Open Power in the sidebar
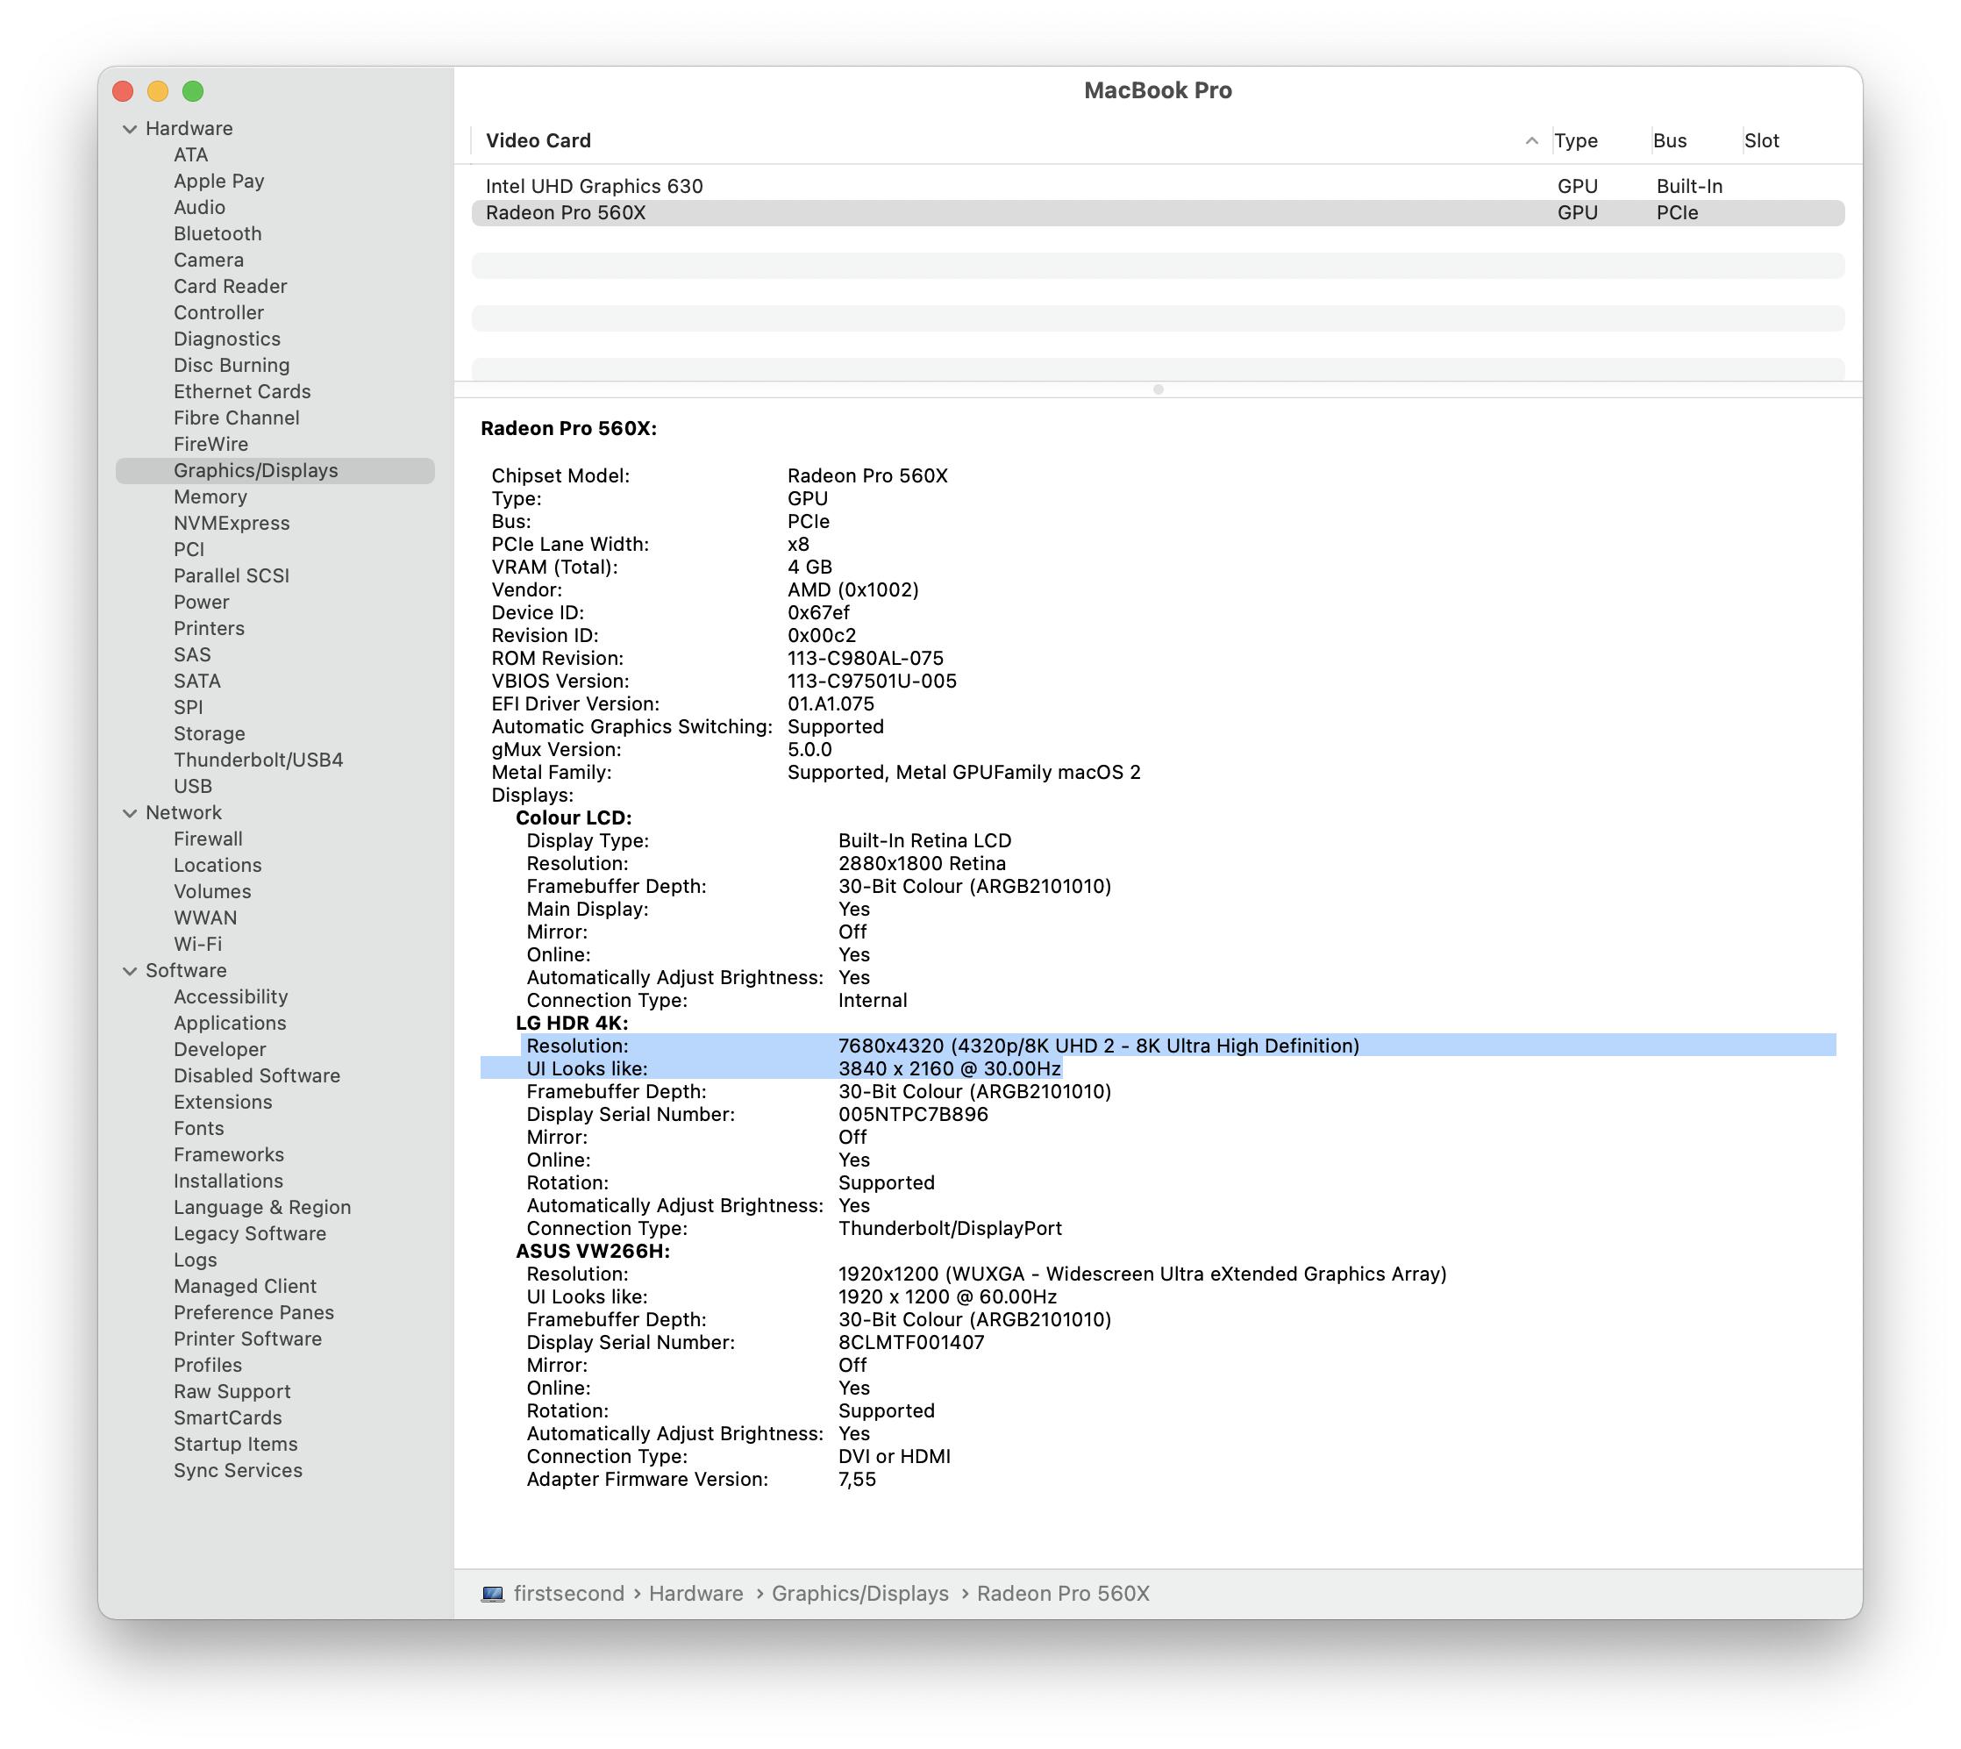The width and height of the screenshot is (1961, 1749). 202,603
